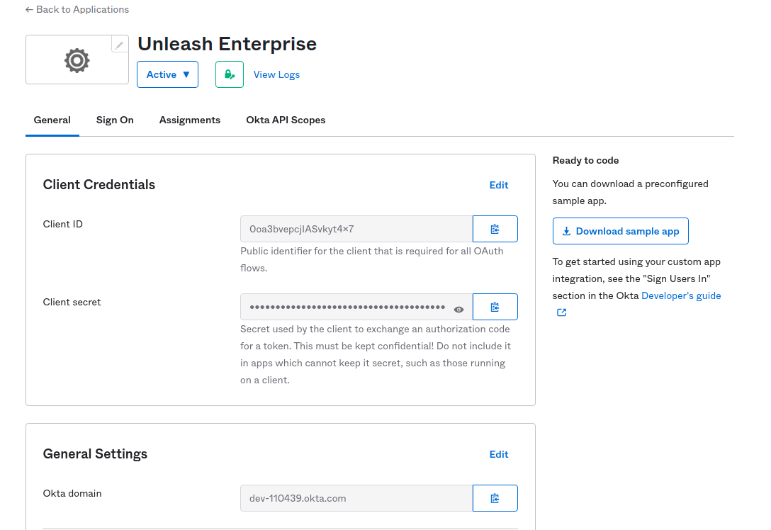
Task: Copy the Client secret to clipboard
Action: [495, 306]
